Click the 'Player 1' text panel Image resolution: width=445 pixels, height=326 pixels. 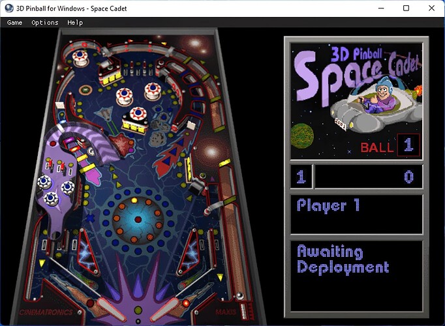[356, 214]
